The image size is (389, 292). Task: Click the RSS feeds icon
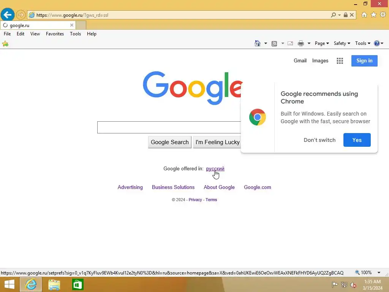pos(274,44)
